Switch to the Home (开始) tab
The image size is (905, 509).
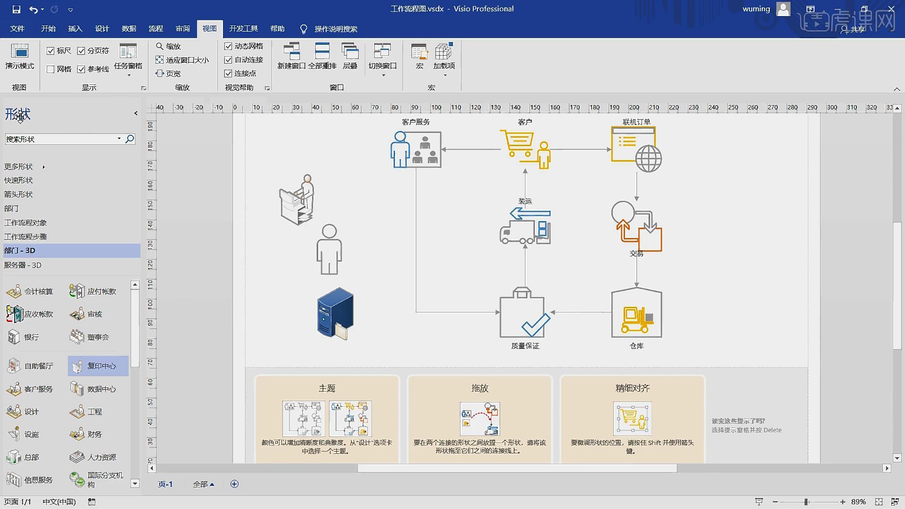click(x=48, y=29)
